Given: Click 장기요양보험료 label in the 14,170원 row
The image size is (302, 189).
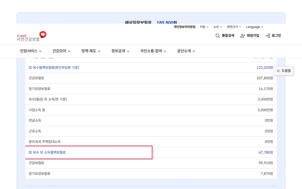Looking at the screenshot, I should click(40, 89).
